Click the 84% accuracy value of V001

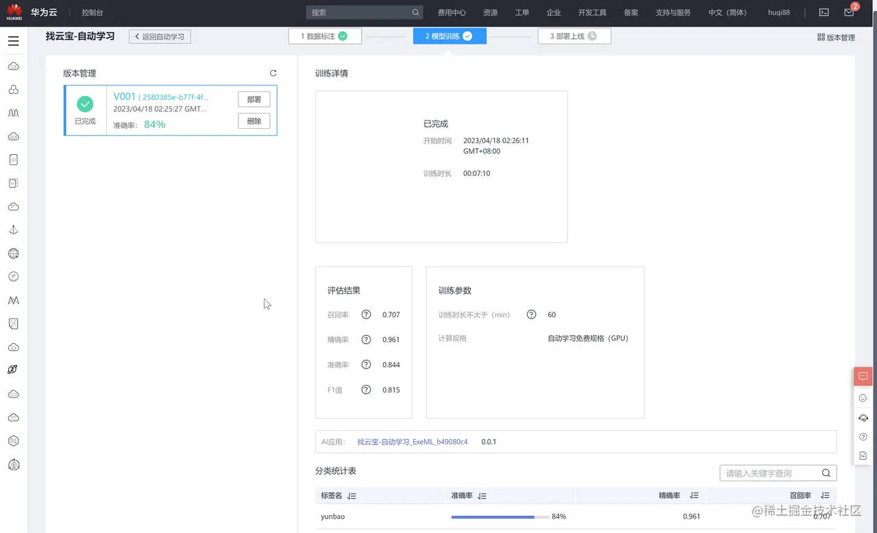pos(155,124)
